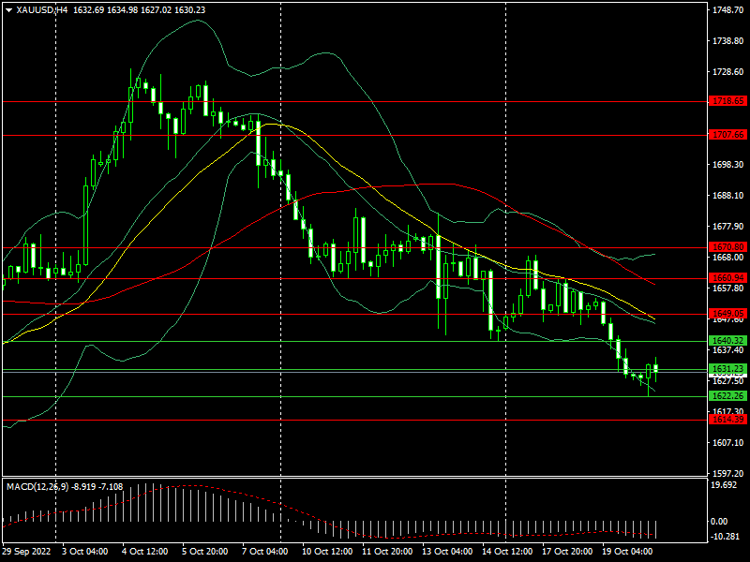750x562 pixels.
Task: Select the 7 Oct 04:00 time label
Action: [265, 552]
